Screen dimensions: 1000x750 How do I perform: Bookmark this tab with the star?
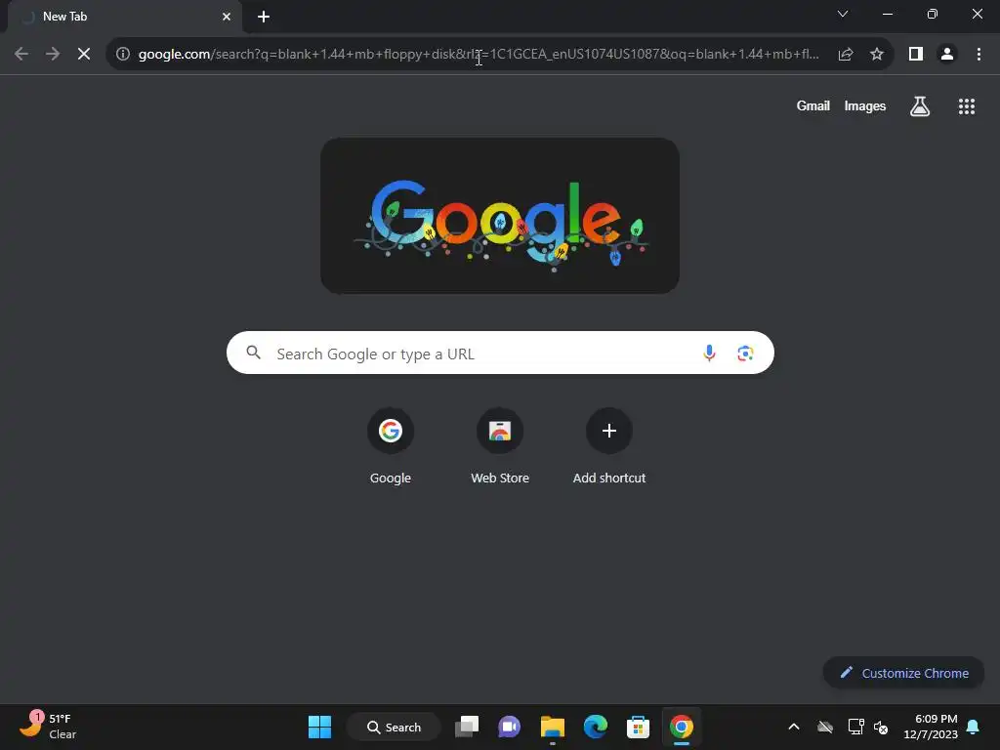(x=877, y=55)
